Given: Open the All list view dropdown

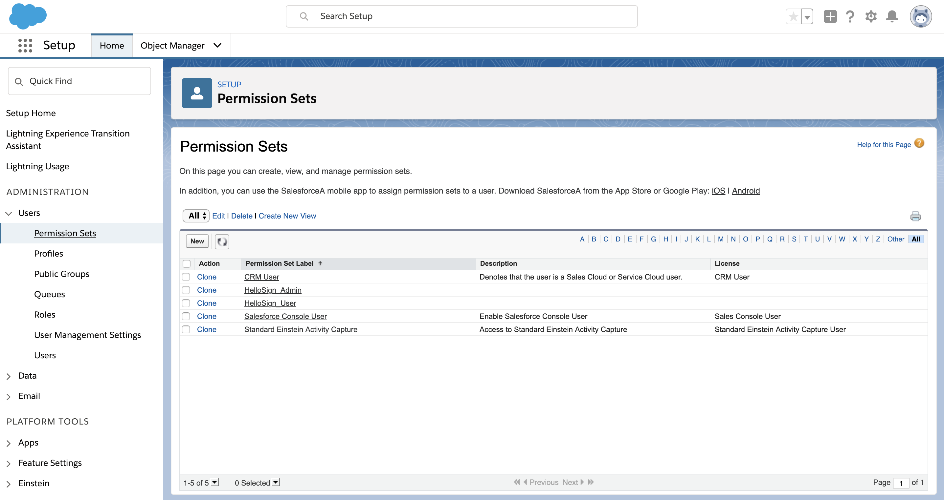Looking at the screenshot, I should tap(196, 216).
